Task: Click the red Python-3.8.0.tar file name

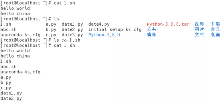Action: coord(168,24)
